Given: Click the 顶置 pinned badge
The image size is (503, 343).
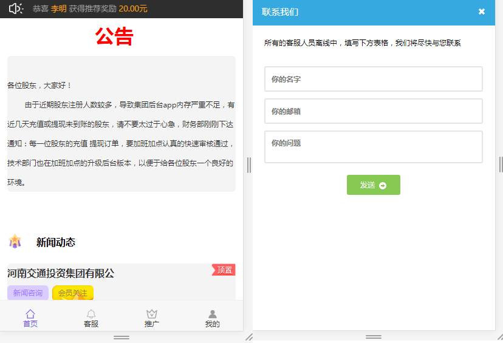Looking at the screenshot, I should tap(224, 270).
